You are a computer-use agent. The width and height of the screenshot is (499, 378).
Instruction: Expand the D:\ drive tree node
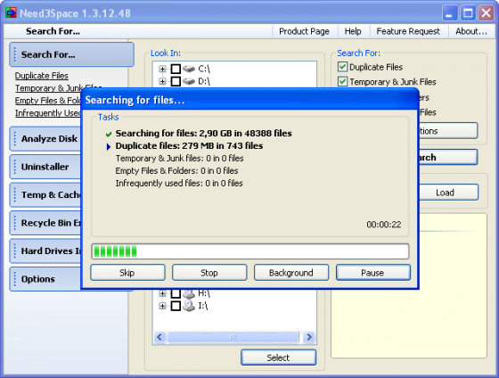click(162, 81)
